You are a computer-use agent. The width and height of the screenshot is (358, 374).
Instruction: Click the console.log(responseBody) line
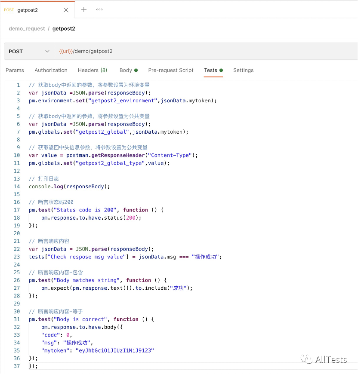point(69,187)
